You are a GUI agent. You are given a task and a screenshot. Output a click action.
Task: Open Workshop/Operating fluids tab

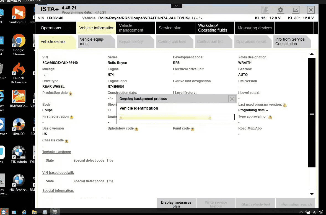coord(215,28)
